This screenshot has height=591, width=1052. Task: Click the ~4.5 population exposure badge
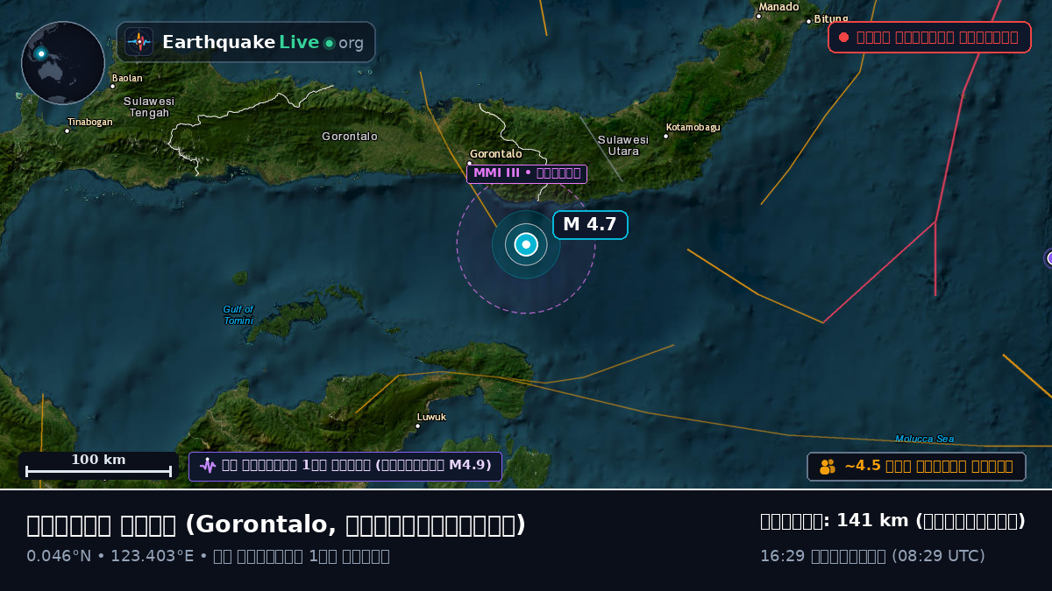[916, 467]
